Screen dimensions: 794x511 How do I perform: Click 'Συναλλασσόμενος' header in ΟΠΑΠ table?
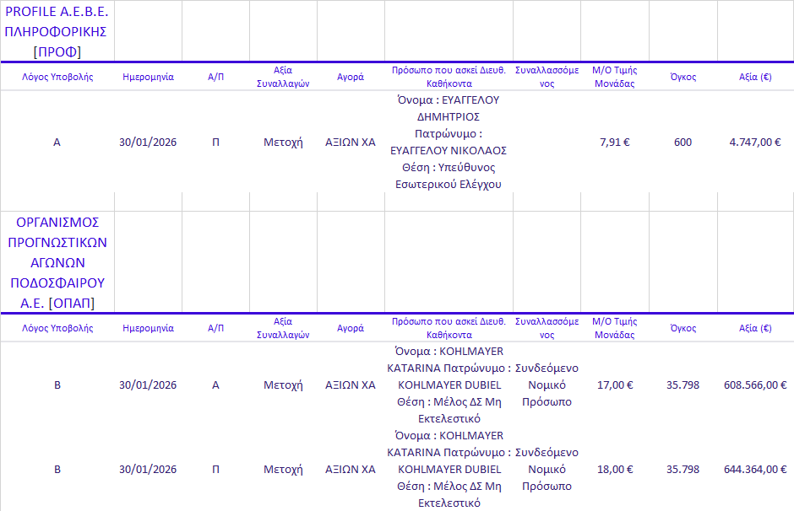click(x=547, y=328)
